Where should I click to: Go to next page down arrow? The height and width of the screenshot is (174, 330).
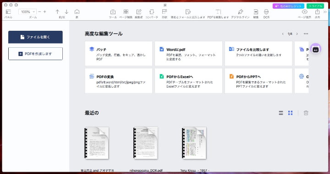[x=66, y=12]
